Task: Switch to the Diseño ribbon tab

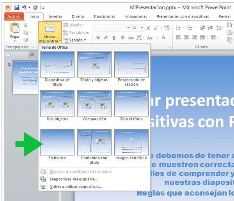Action: pos(78,16)
